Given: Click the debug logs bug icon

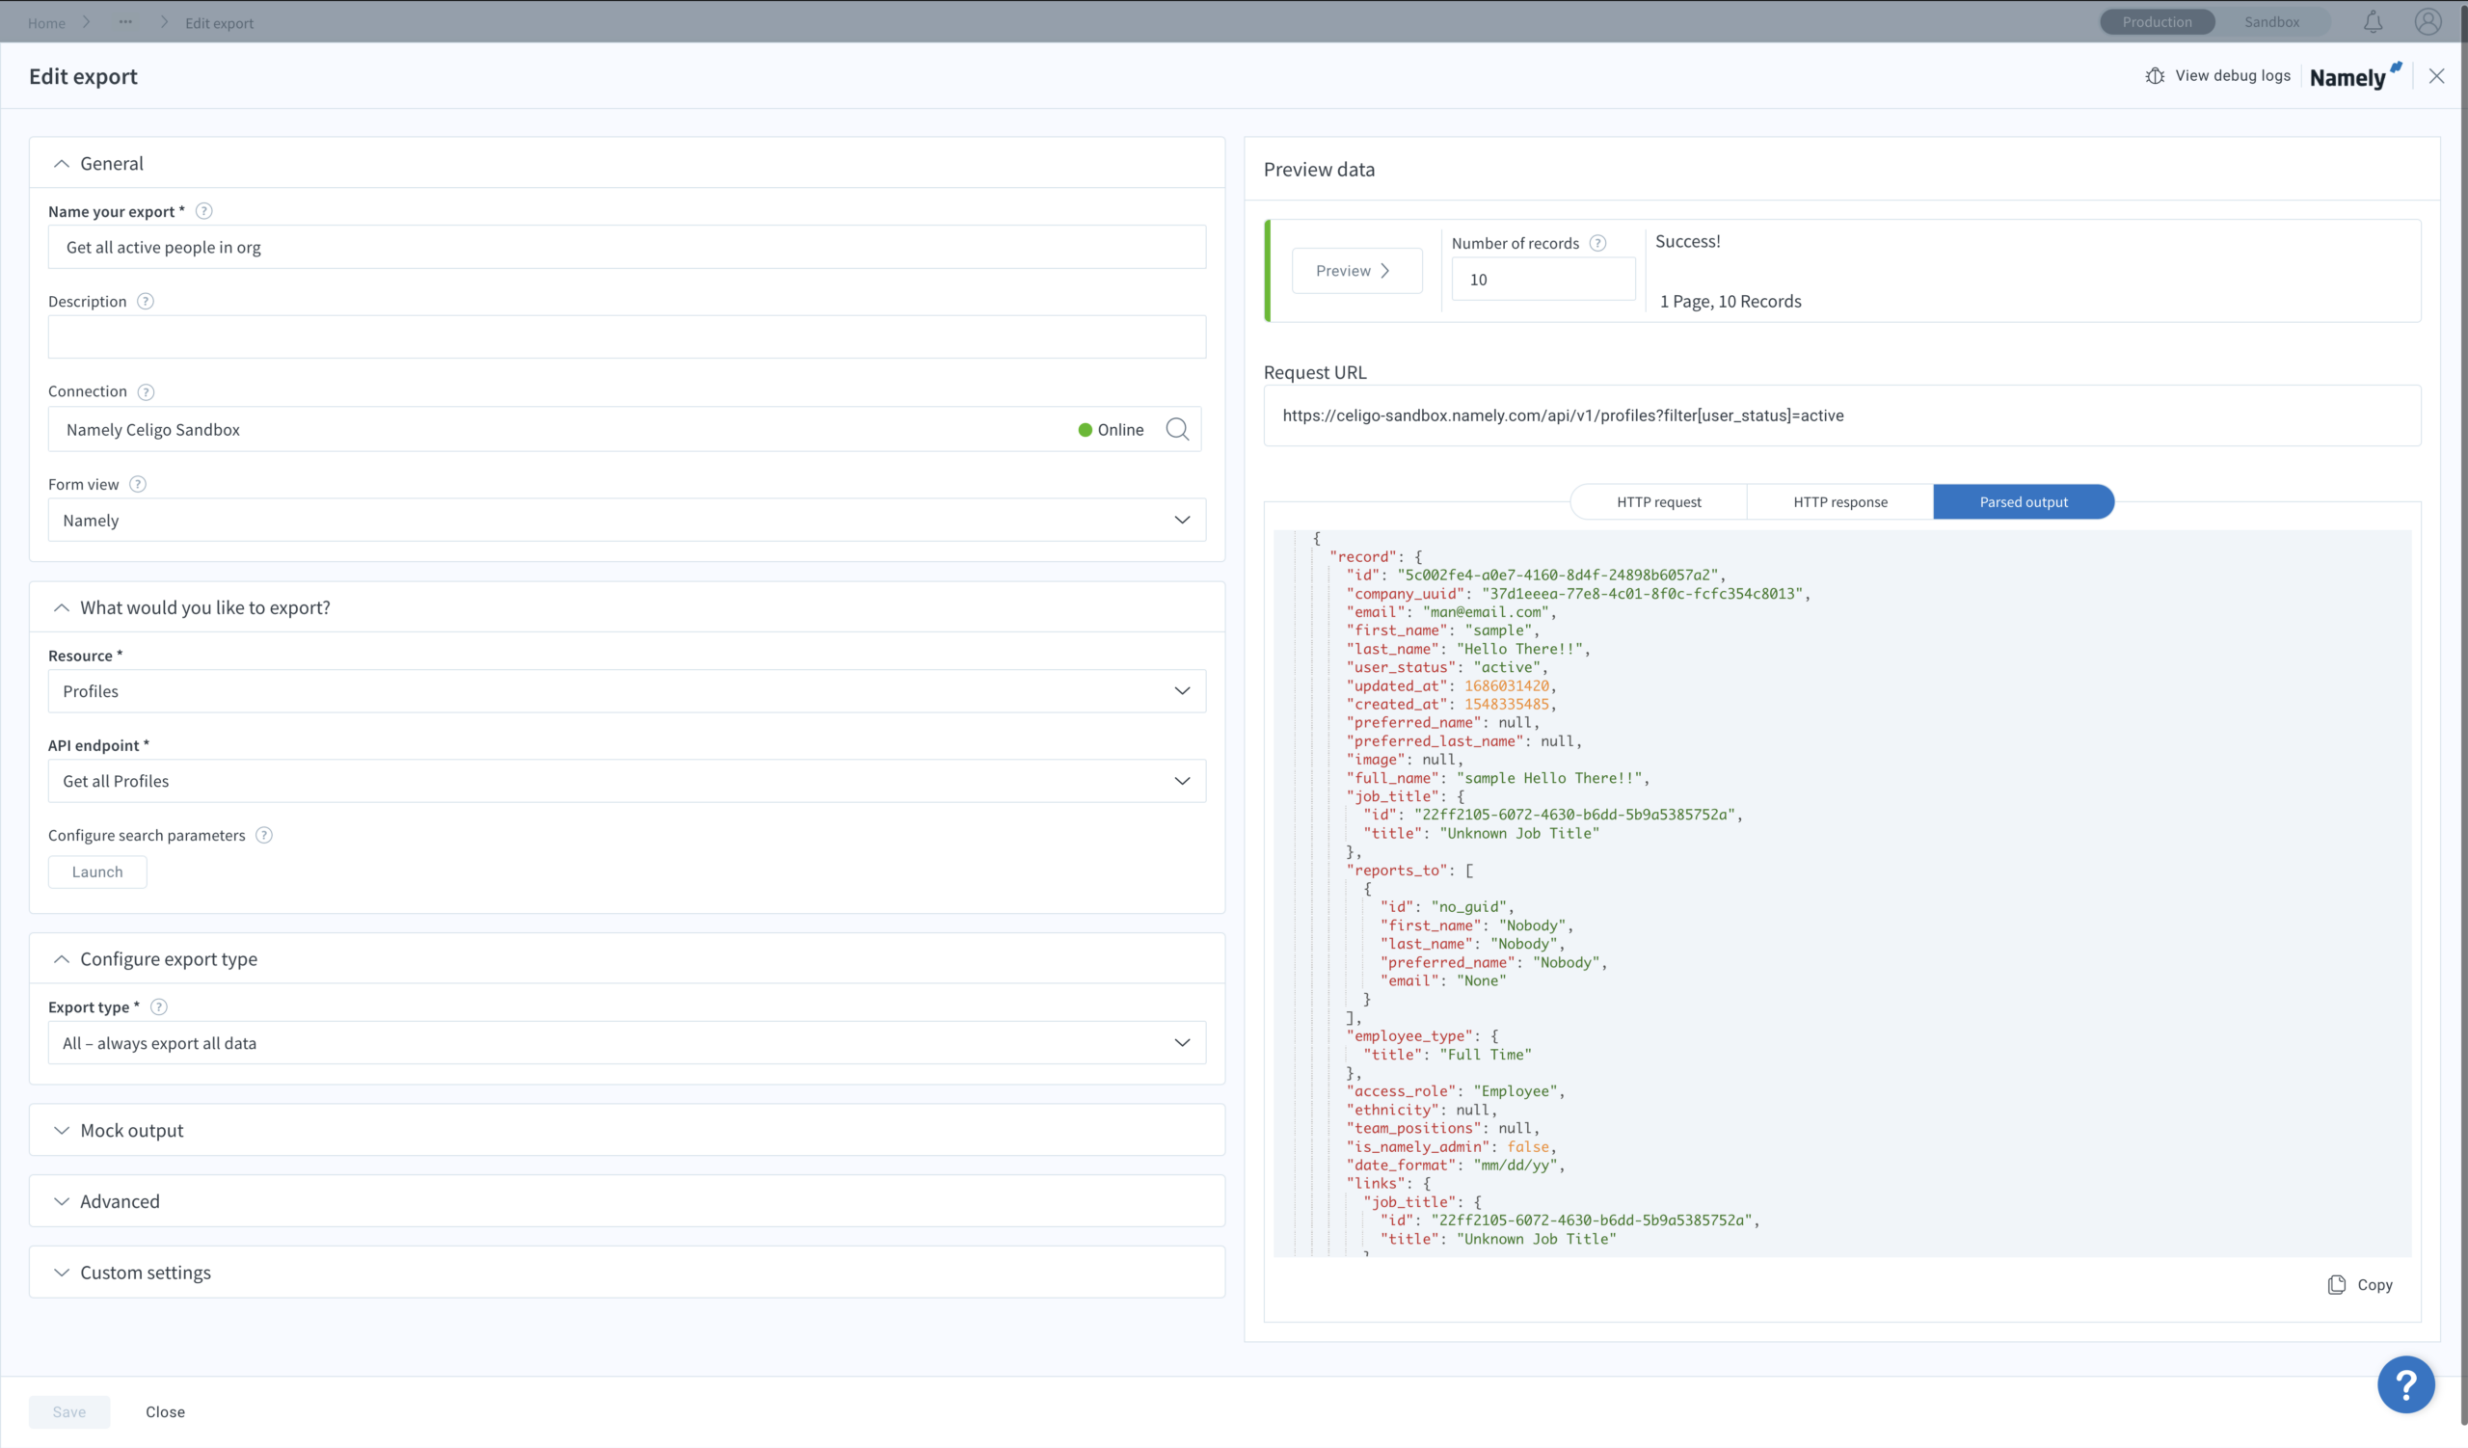Looking at the screenshot, I should [2155, 76].
